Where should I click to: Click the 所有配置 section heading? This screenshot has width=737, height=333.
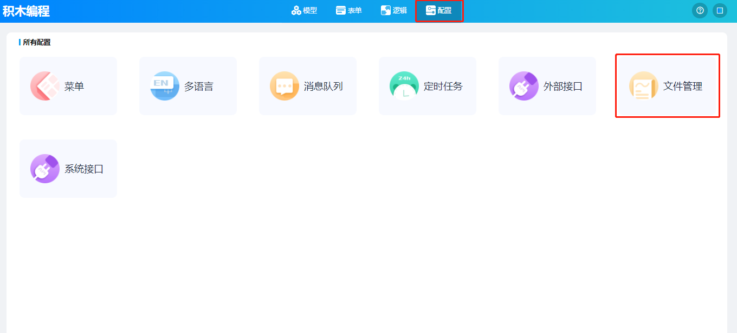pyautogui.click(x=37, y=42)
